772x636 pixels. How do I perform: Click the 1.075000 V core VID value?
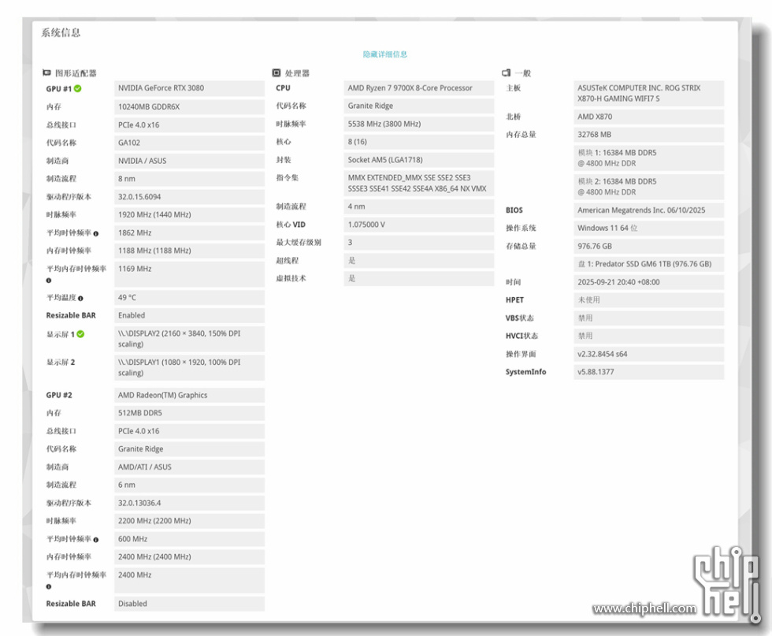point(419,225)
